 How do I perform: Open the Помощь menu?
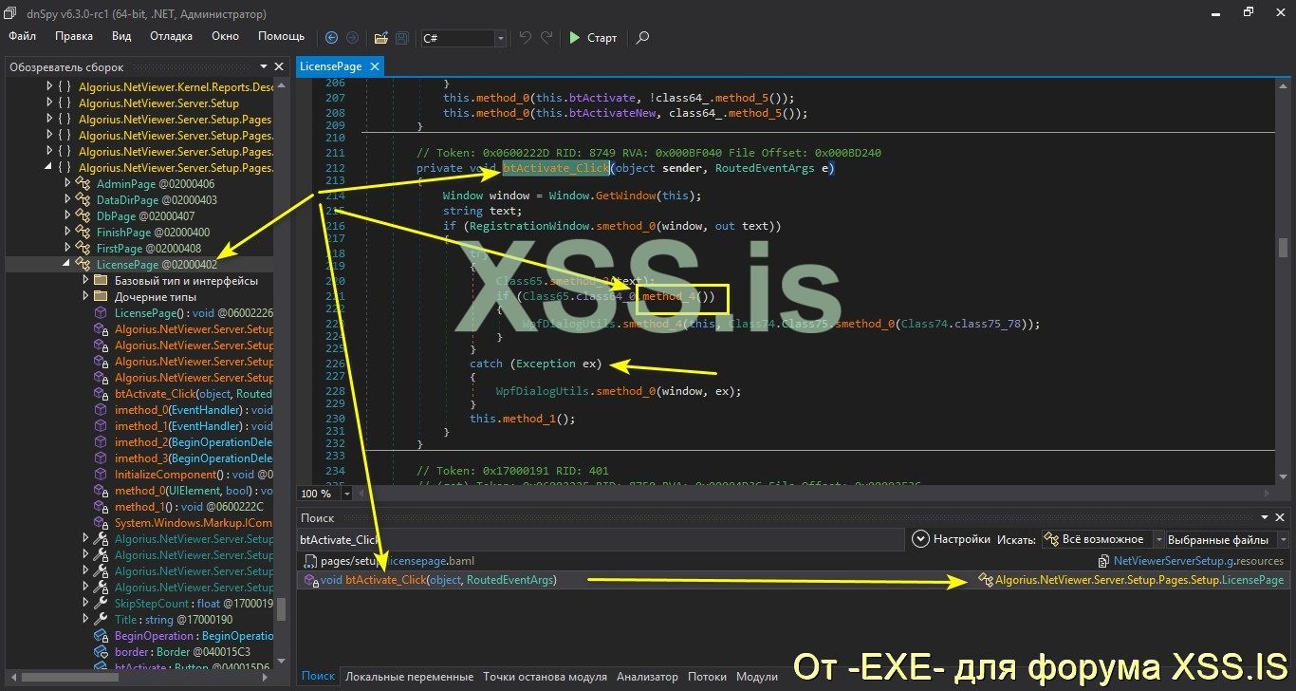282,36
